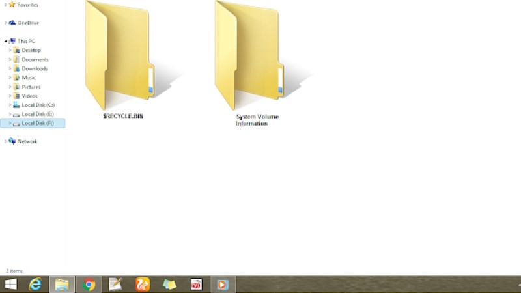Click the Pictures folder icon in the sidebar

click(x=16, y=87)
